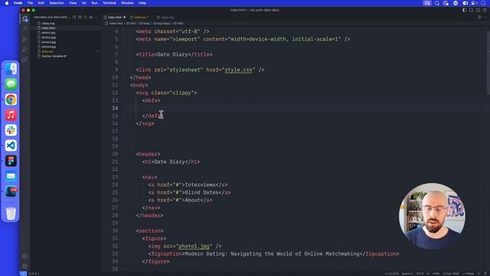Open the Window menu
The height and width of the screenshot is (276, 490).
click(127, 3)
